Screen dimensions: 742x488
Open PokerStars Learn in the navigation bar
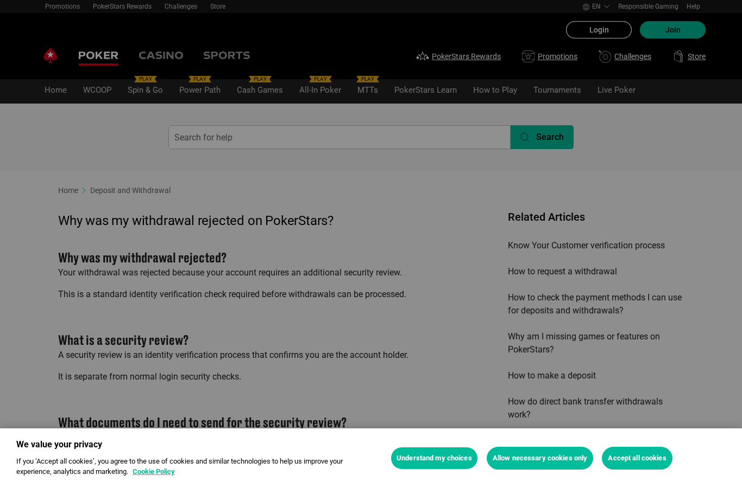coord(425,90)
